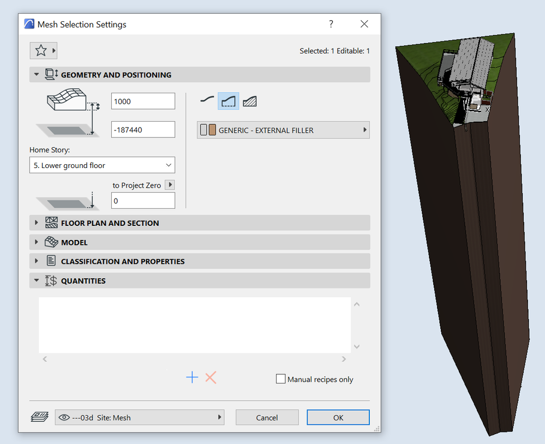Select the solid body mesh construction icon
545x444 pixels.
click(249, 101)
